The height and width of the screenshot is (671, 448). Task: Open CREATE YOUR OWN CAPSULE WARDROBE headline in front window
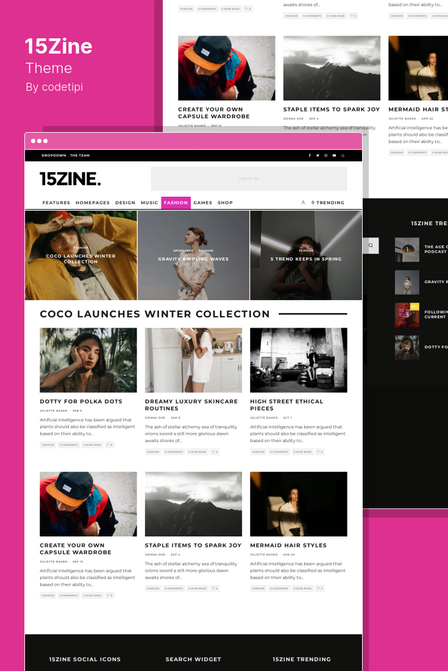pyautogui.click(x=76, y=549)
